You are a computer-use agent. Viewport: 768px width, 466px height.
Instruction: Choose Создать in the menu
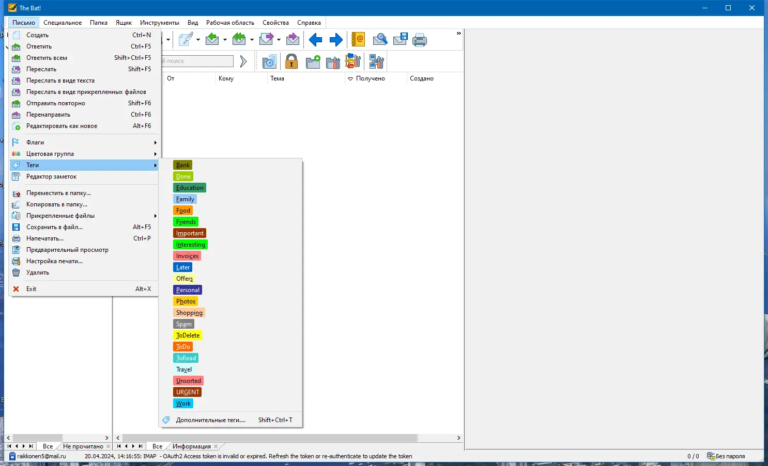coord(84,35)
